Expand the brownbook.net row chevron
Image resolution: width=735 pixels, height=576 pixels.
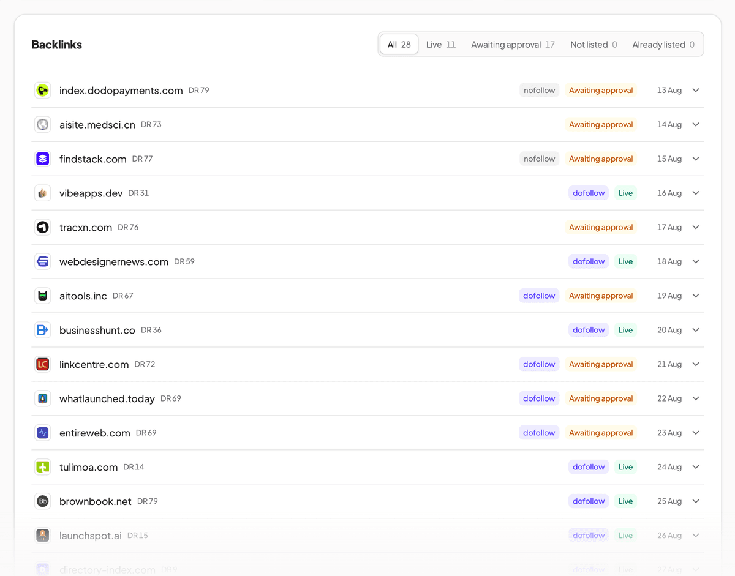pos(696,502)
